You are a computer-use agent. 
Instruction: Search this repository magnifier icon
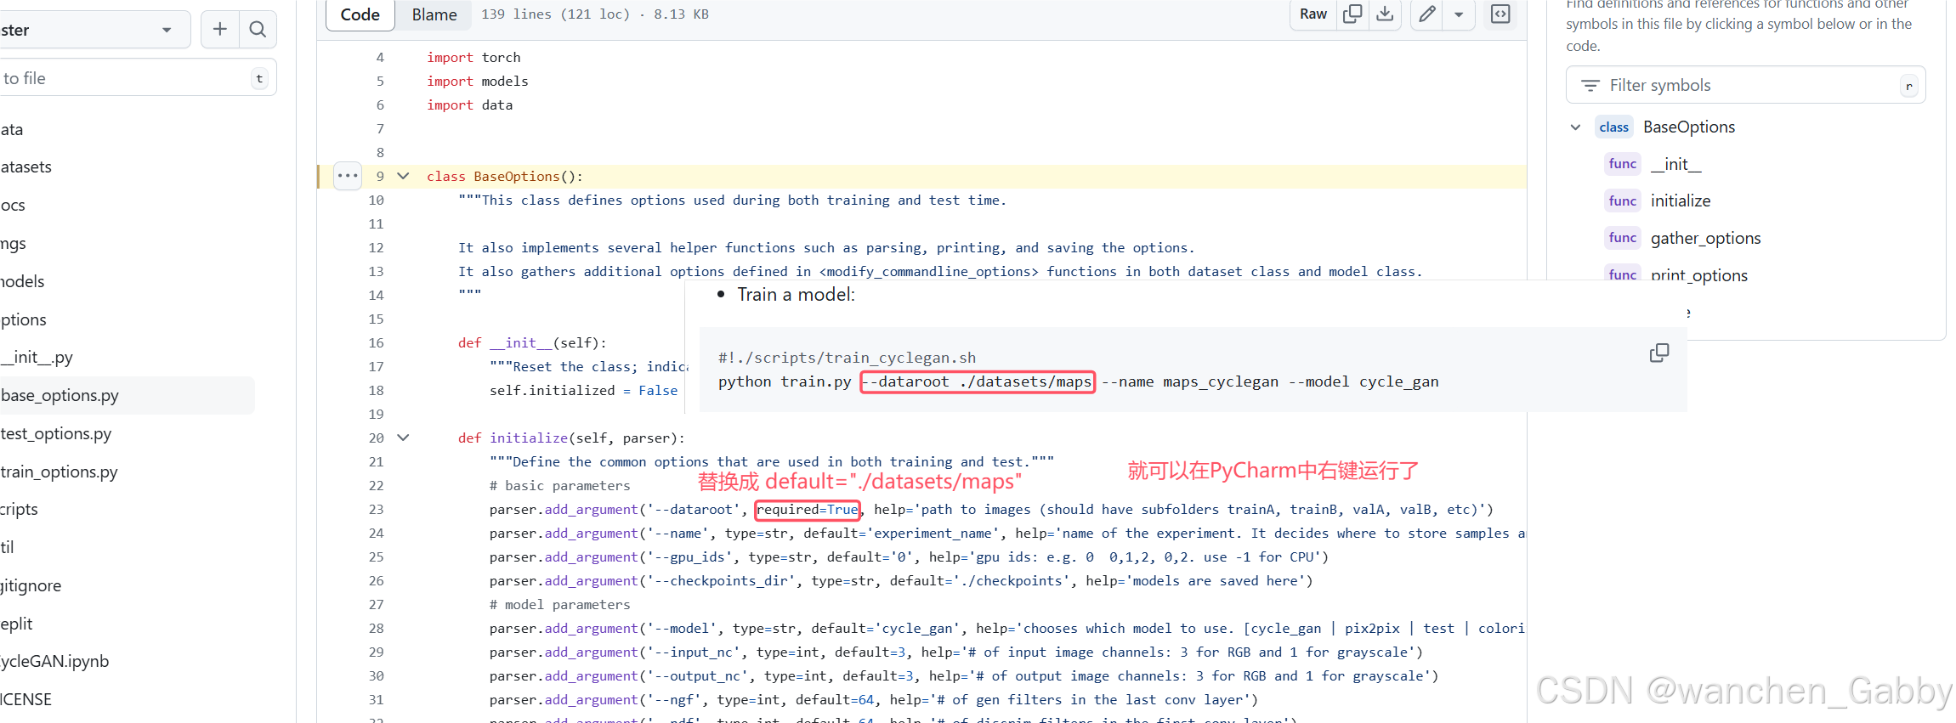tap(258, 30)
